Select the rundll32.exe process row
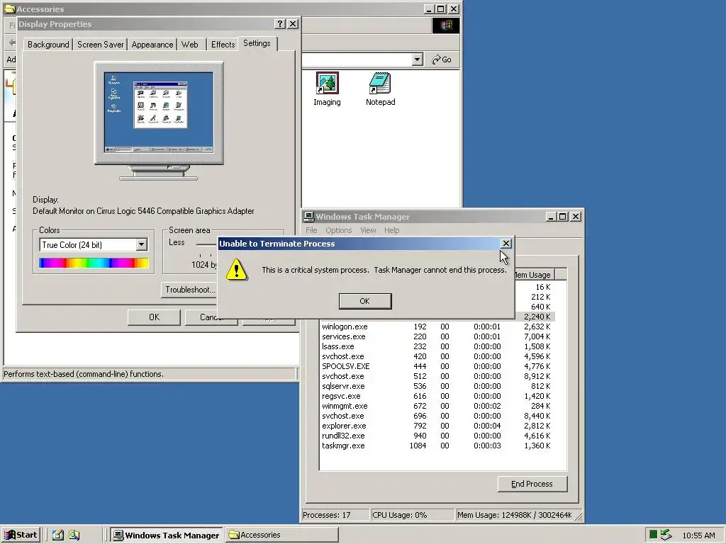The height and width of the screenshot is (544, 726). [437, 436]
